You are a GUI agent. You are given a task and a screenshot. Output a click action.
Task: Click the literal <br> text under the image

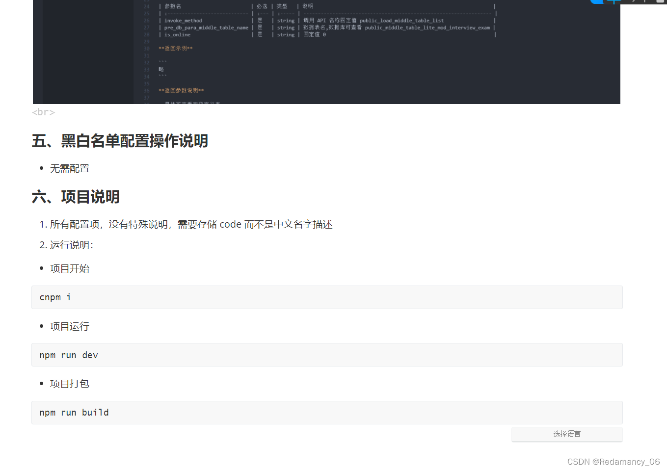[43, 112]
